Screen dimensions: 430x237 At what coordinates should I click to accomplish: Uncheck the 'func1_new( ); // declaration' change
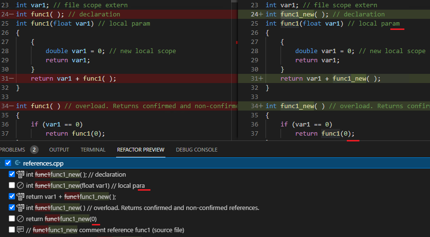12,174
